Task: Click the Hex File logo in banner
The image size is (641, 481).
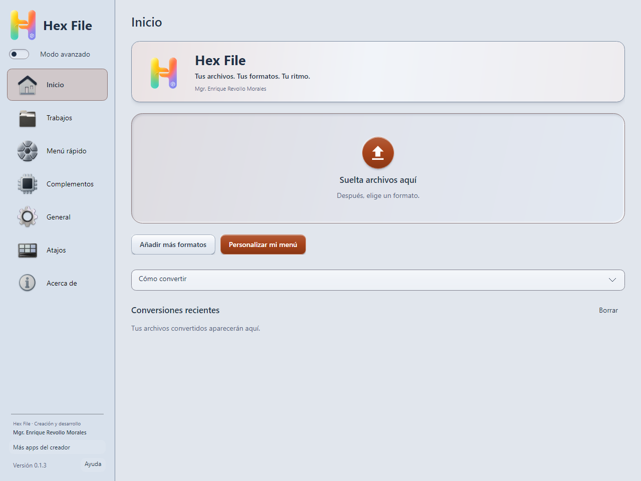Action: coord(164,73)
